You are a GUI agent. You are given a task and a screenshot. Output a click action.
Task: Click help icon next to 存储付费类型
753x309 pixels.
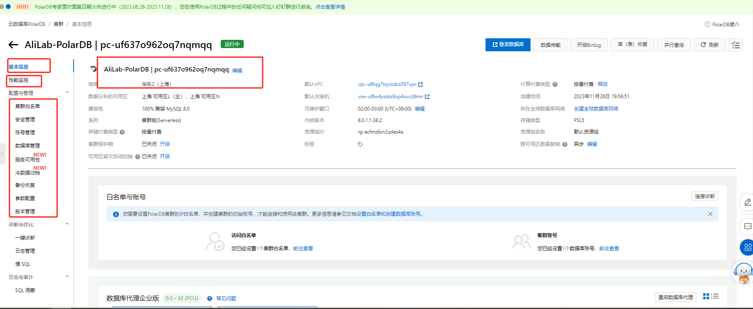coord(122,132)
